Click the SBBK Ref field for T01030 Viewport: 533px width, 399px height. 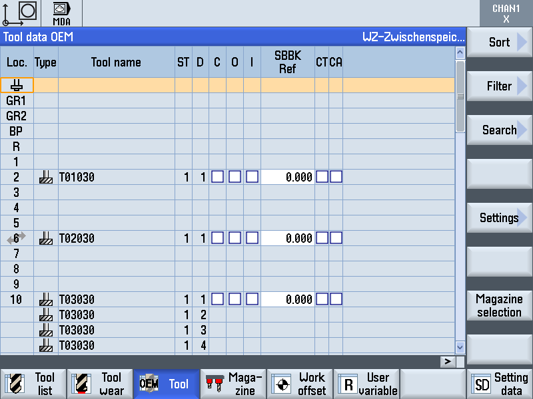(x=287, y=177)
